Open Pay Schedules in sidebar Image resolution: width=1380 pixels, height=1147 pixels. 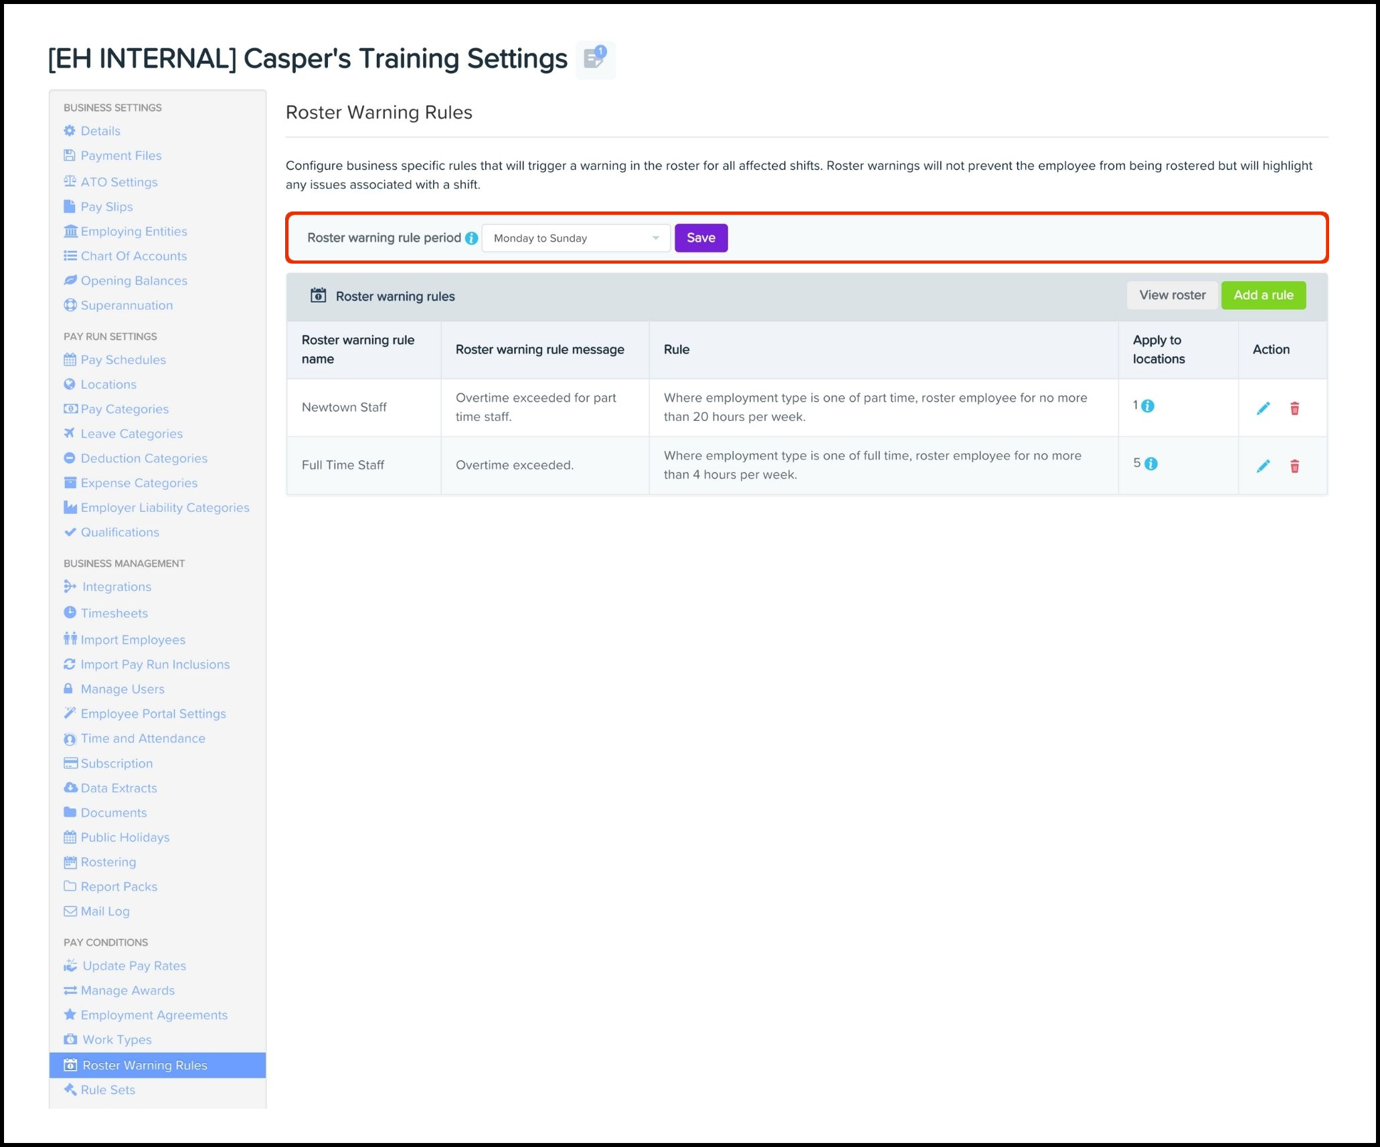(x=123, y=359)
